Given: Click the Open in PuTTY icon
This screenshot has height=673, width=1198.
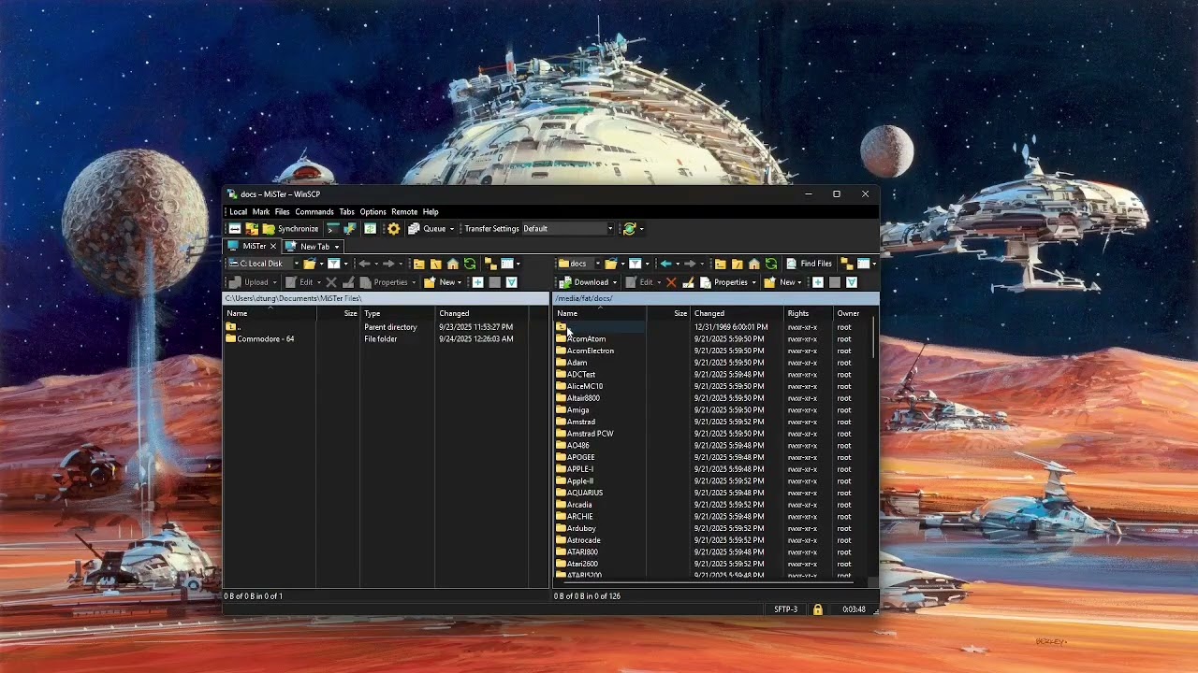Looking at the screenshot, I should (350, 229).
